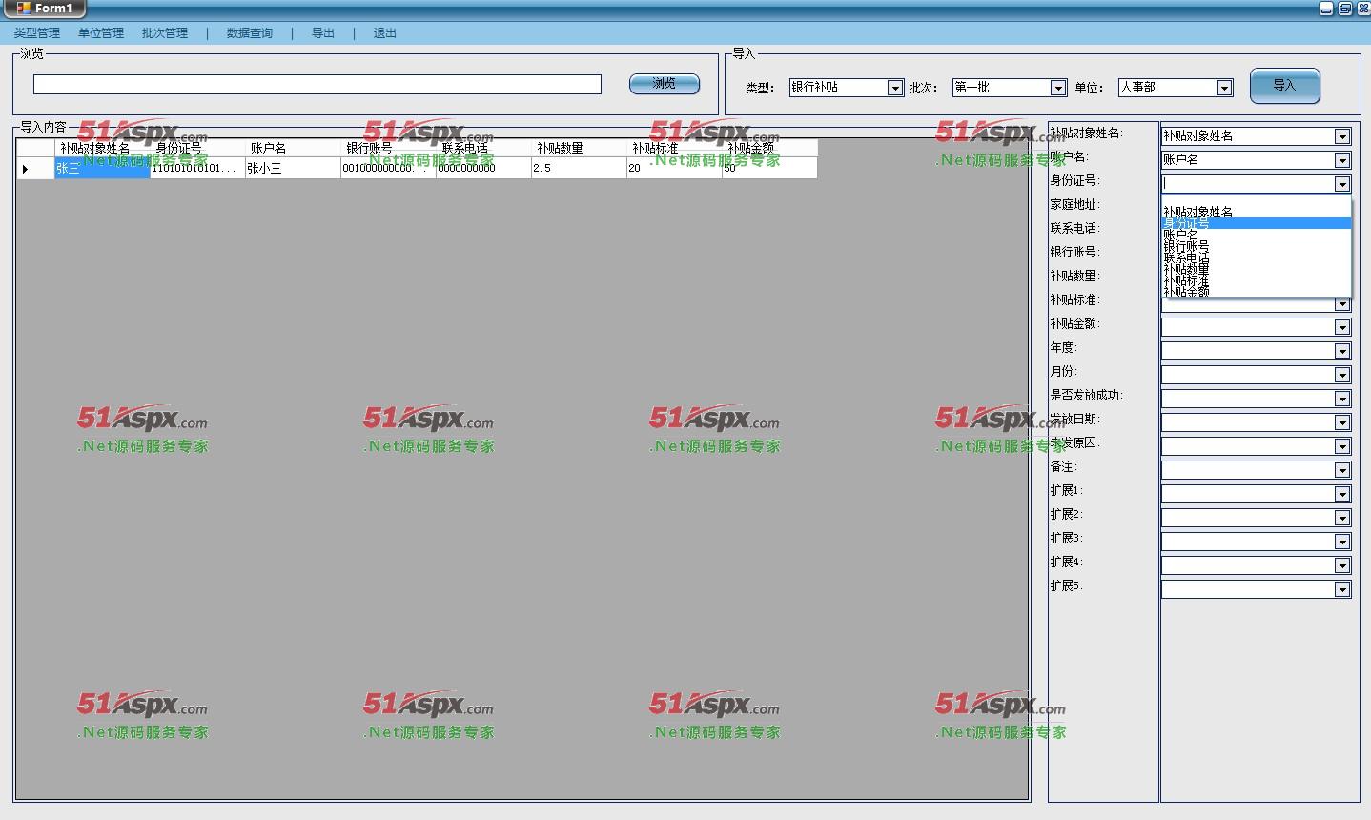Choose highlighted 身份证号 in the dropdown list
Image resolution: width=1371 pixels, height=820 pixels.
(x=1256, y=223)
